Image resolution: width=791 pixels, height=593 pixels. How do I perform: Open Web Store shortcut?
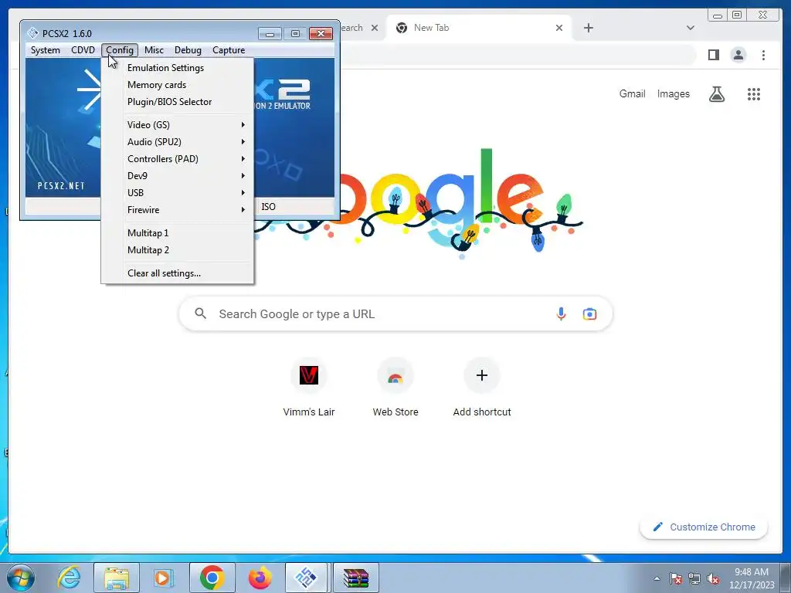[395, 388]
